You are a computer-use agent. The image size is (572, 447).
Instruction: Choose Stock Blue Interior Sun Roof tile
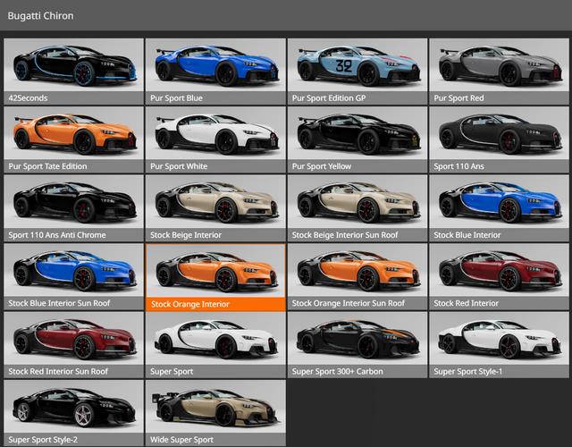[x=73, y=276]
